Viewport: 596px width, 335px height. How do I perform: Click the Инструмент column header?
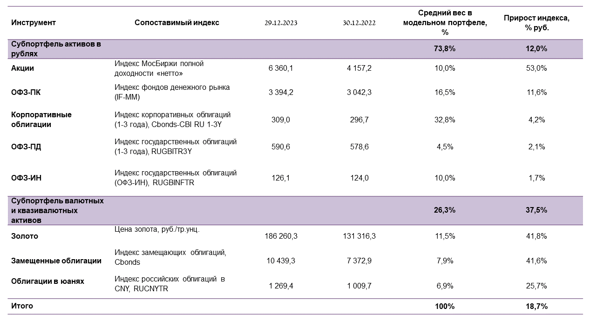(34, 23)
